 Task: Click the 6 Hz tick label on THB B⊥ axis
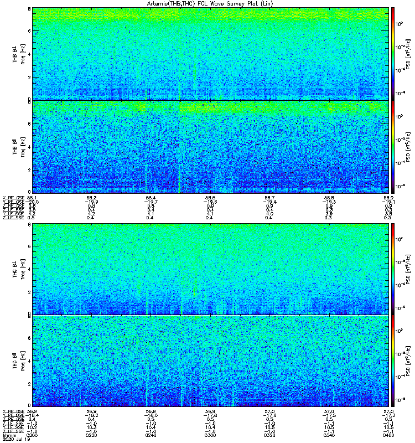tap(29, 31)
